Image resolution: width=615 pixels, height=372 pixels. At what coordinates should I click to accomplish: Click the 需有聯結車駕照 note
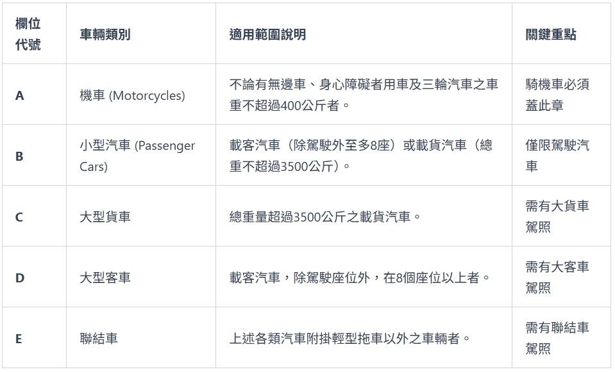(557, 338)
